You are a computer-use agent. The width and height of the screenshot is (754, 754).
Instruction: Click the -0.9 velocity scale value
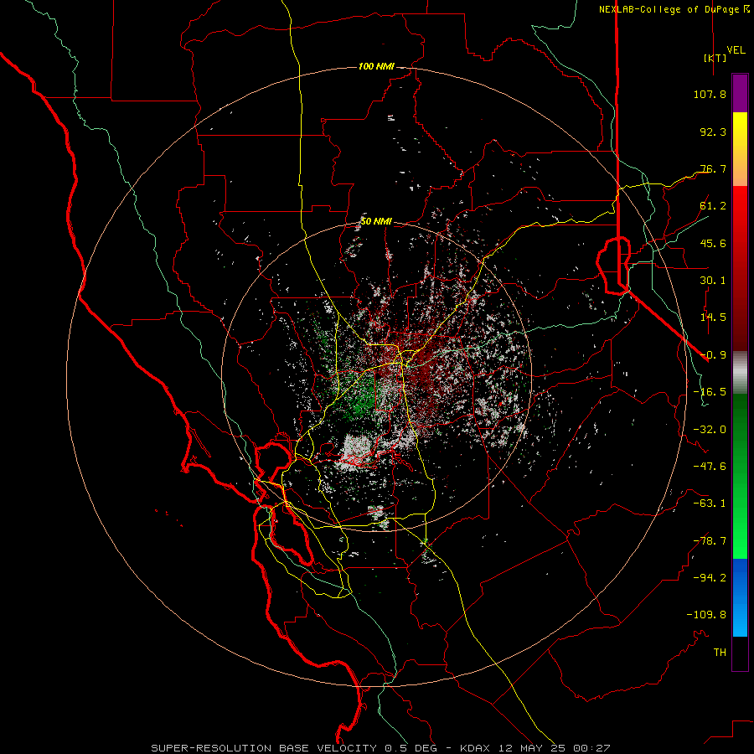click(713, 355)
